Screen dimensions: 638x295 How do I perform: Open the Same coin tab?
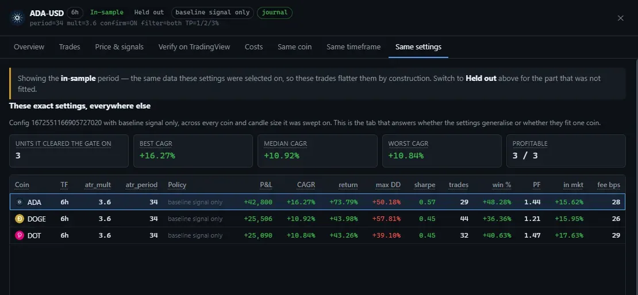(x=295, y=46)
